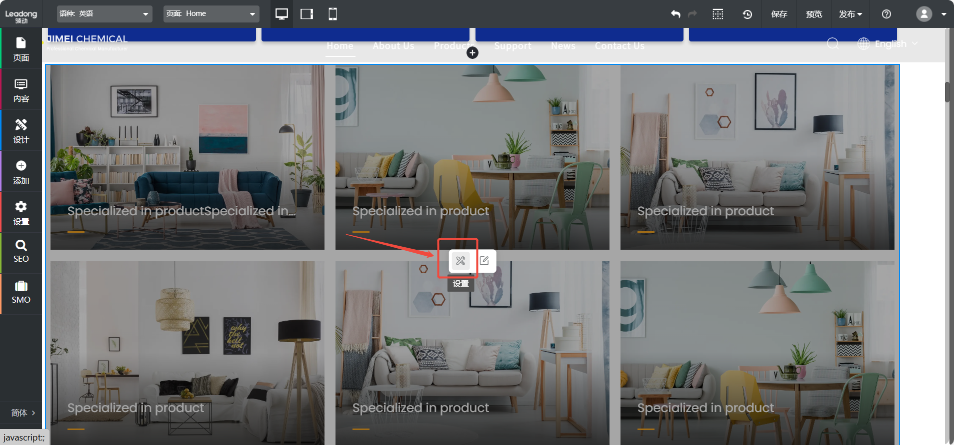Open the help question mark icon
954x445 pixels.
tap(886, 14)
